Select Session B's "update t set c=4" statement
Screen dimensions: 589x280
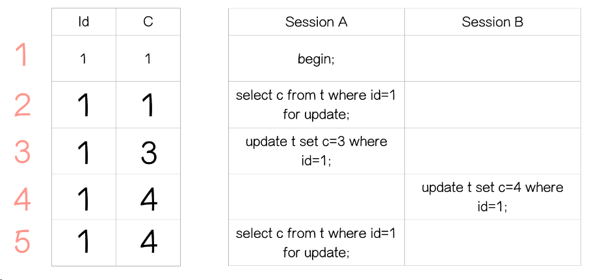coord(492,197)
